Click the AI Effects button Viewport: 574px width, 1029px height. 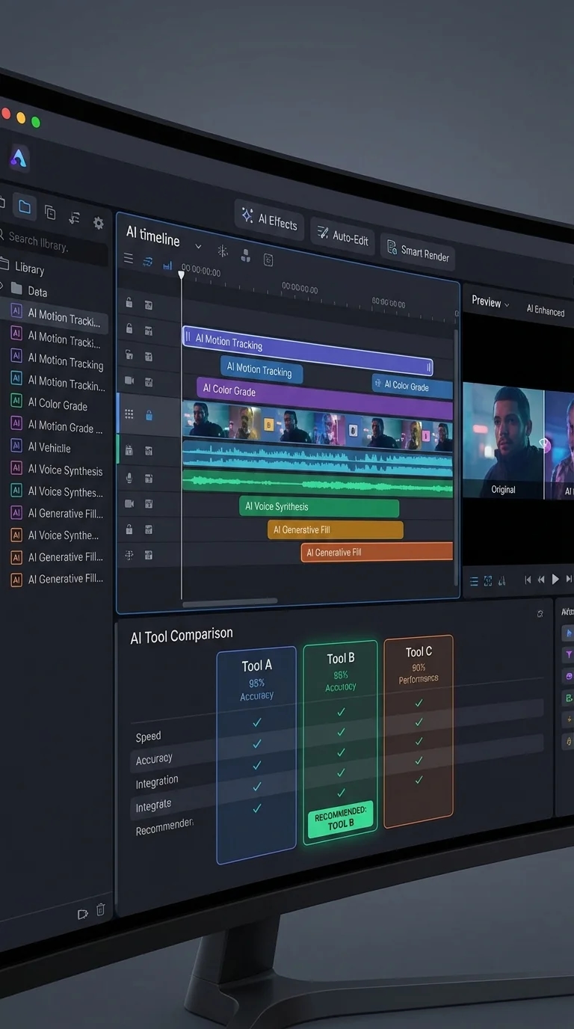(269, 220)
